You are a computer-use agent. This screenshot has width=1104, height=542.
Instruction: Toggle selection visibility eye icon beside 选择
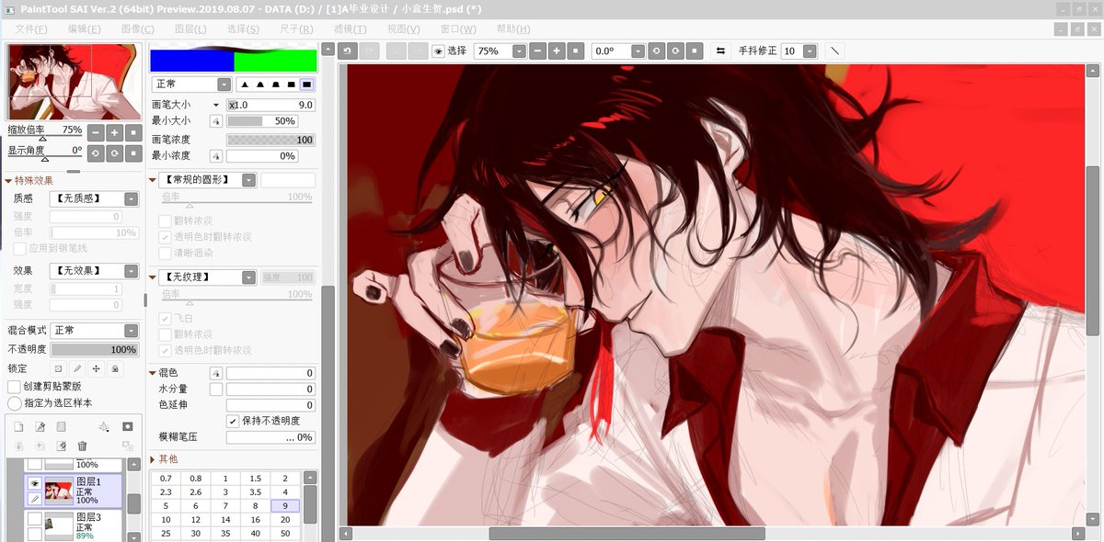[438, 51]
